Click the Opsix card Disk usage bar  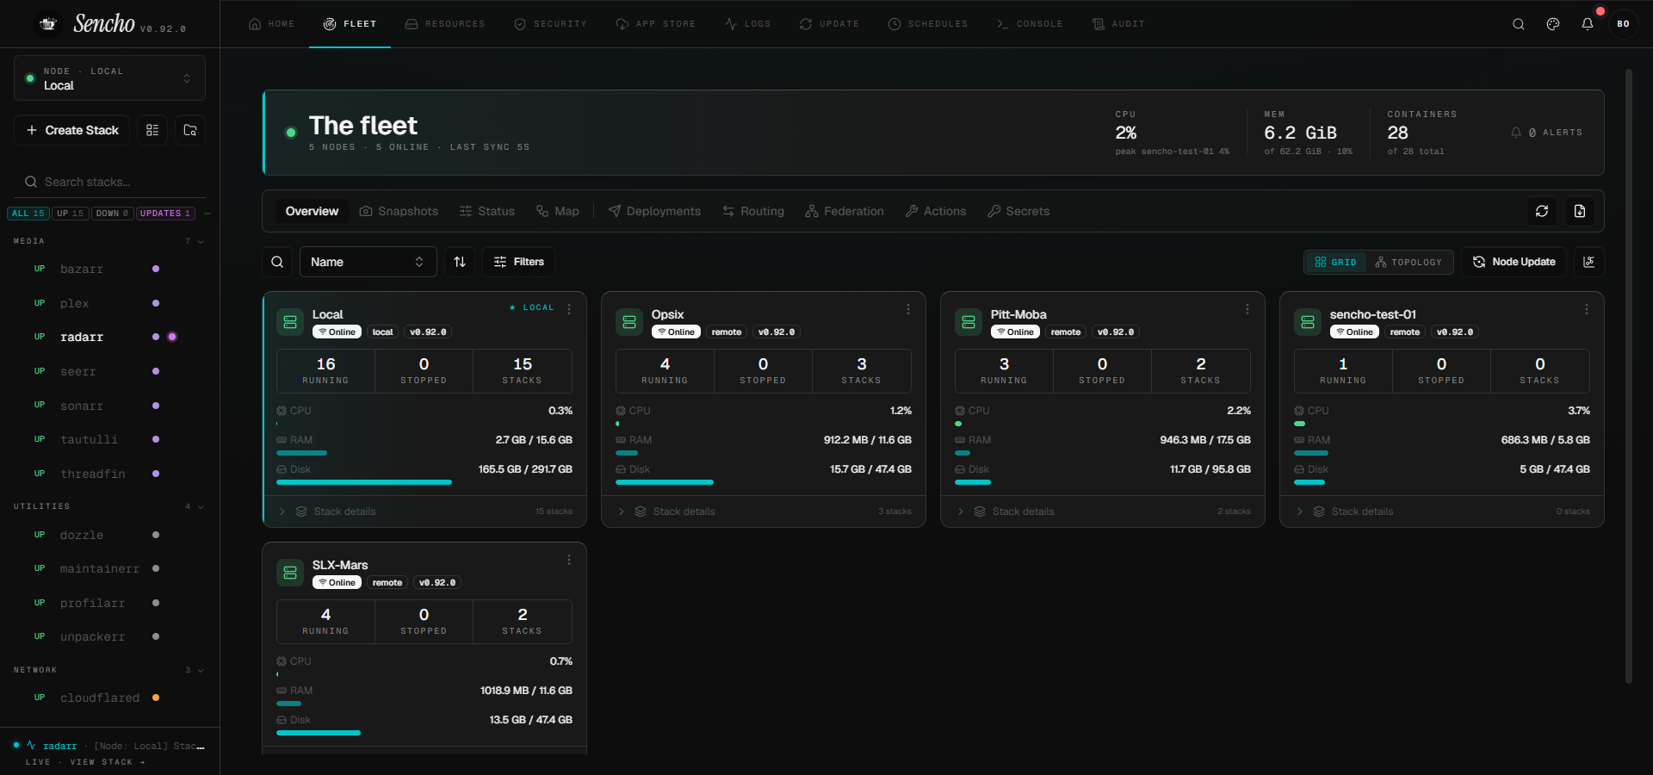[x=764, y=482]
